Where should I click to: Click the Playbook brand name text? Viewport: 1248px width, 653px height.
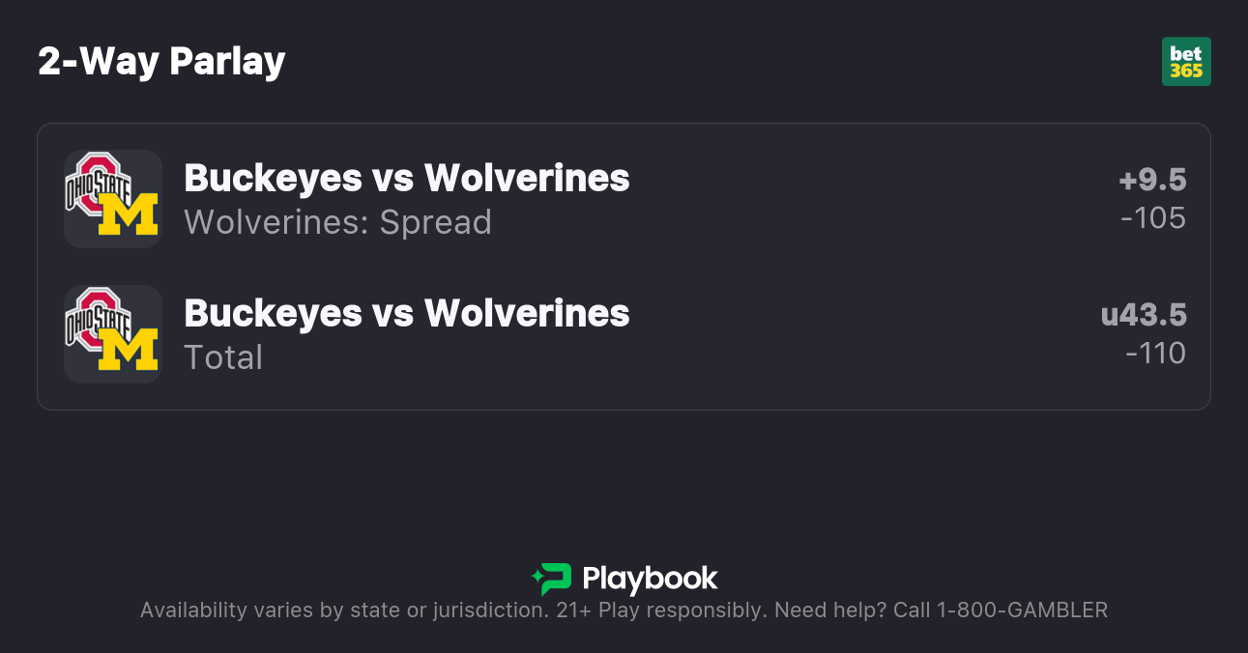coord(650,579)
